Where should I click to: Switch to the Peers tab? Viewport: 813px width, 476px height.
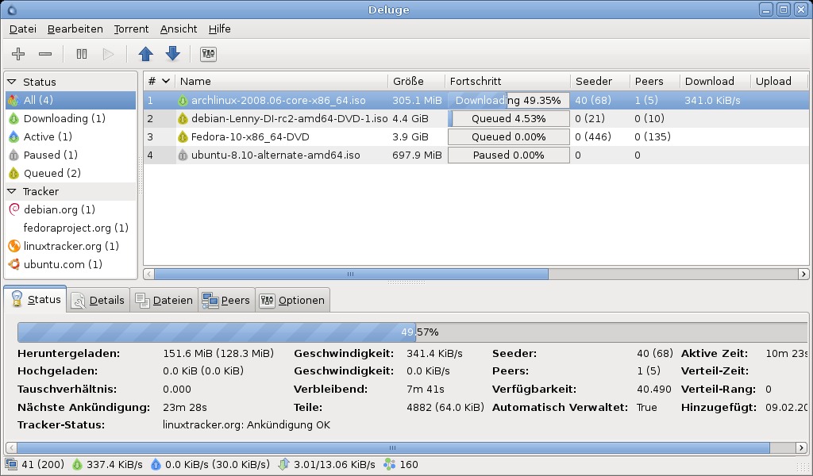click(x=226, y=301)
